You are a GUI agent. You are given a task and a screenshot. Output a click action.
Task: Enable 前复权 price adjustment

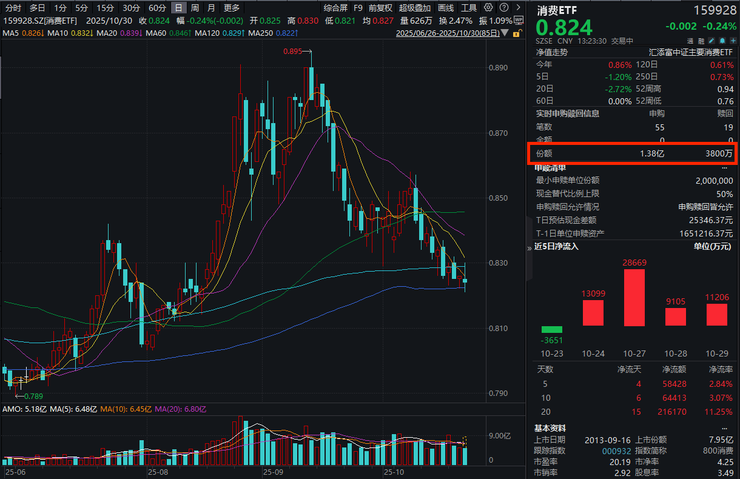(380, 8)
